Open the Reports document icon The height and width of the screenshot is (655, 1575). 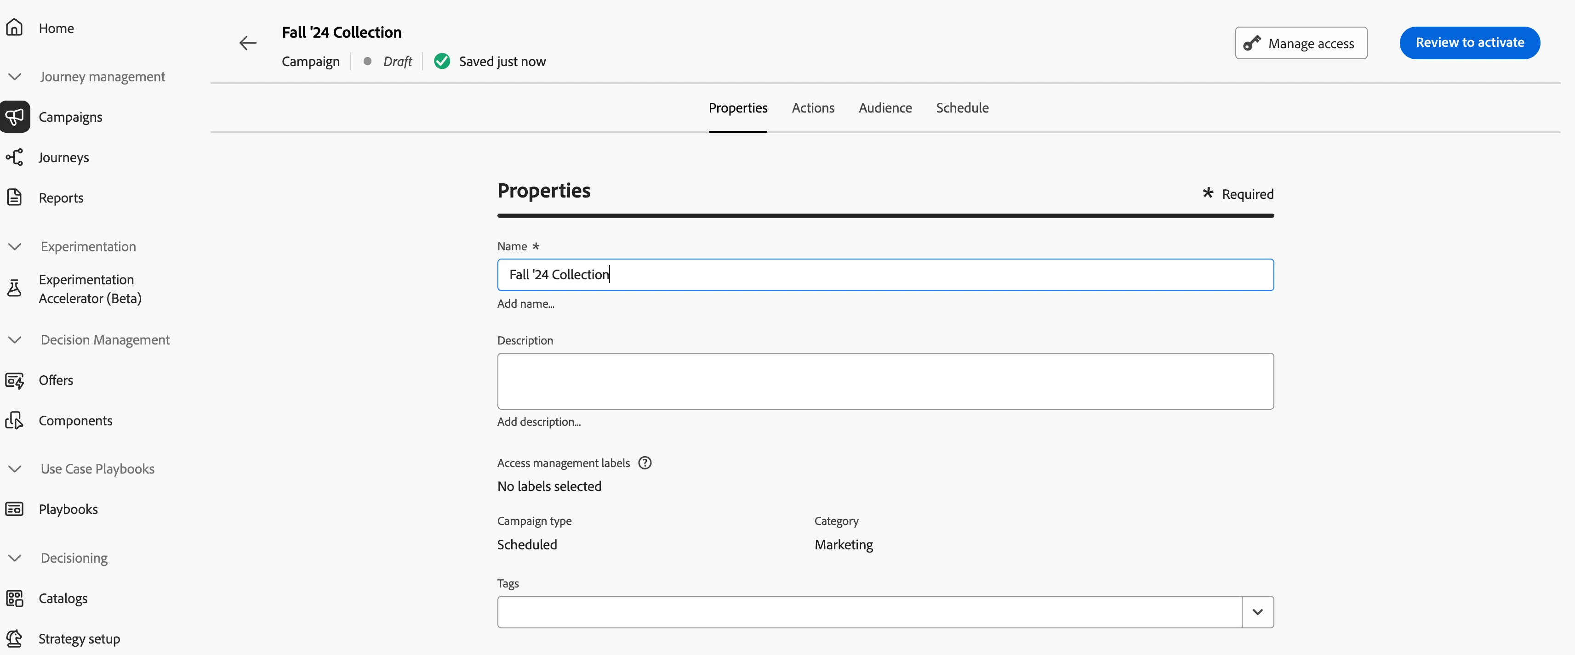point(14,198)
